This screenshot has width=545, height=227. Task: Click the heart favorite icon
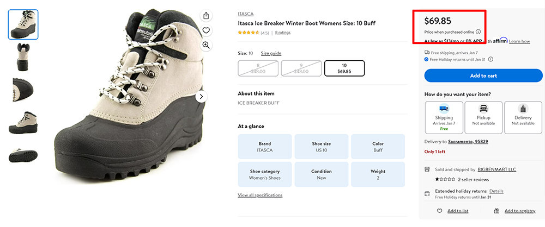[x=206, y=30]
